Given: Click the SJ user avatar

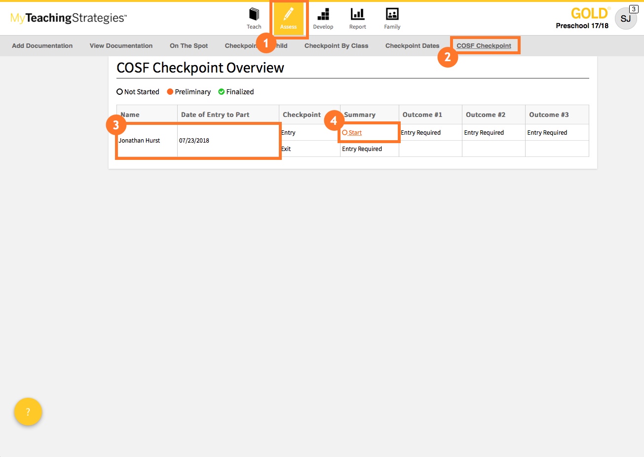Looking at the screenshot, I should coord(625,19).
